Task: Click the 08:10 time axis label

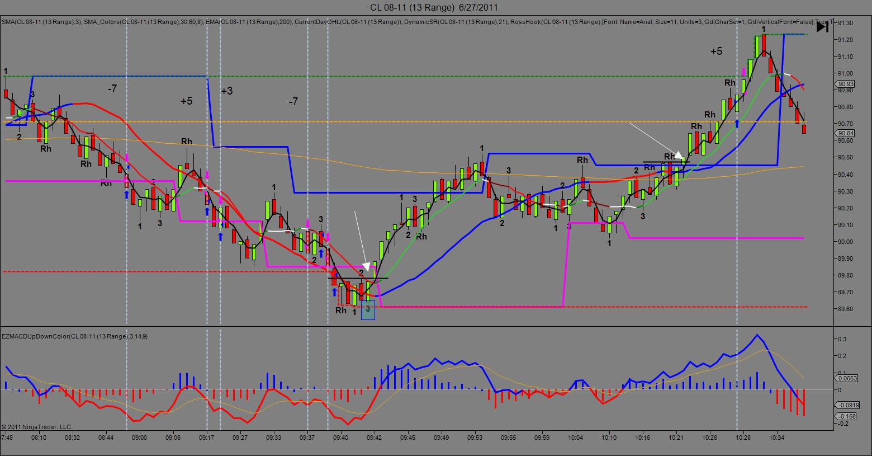Action: 39,438
